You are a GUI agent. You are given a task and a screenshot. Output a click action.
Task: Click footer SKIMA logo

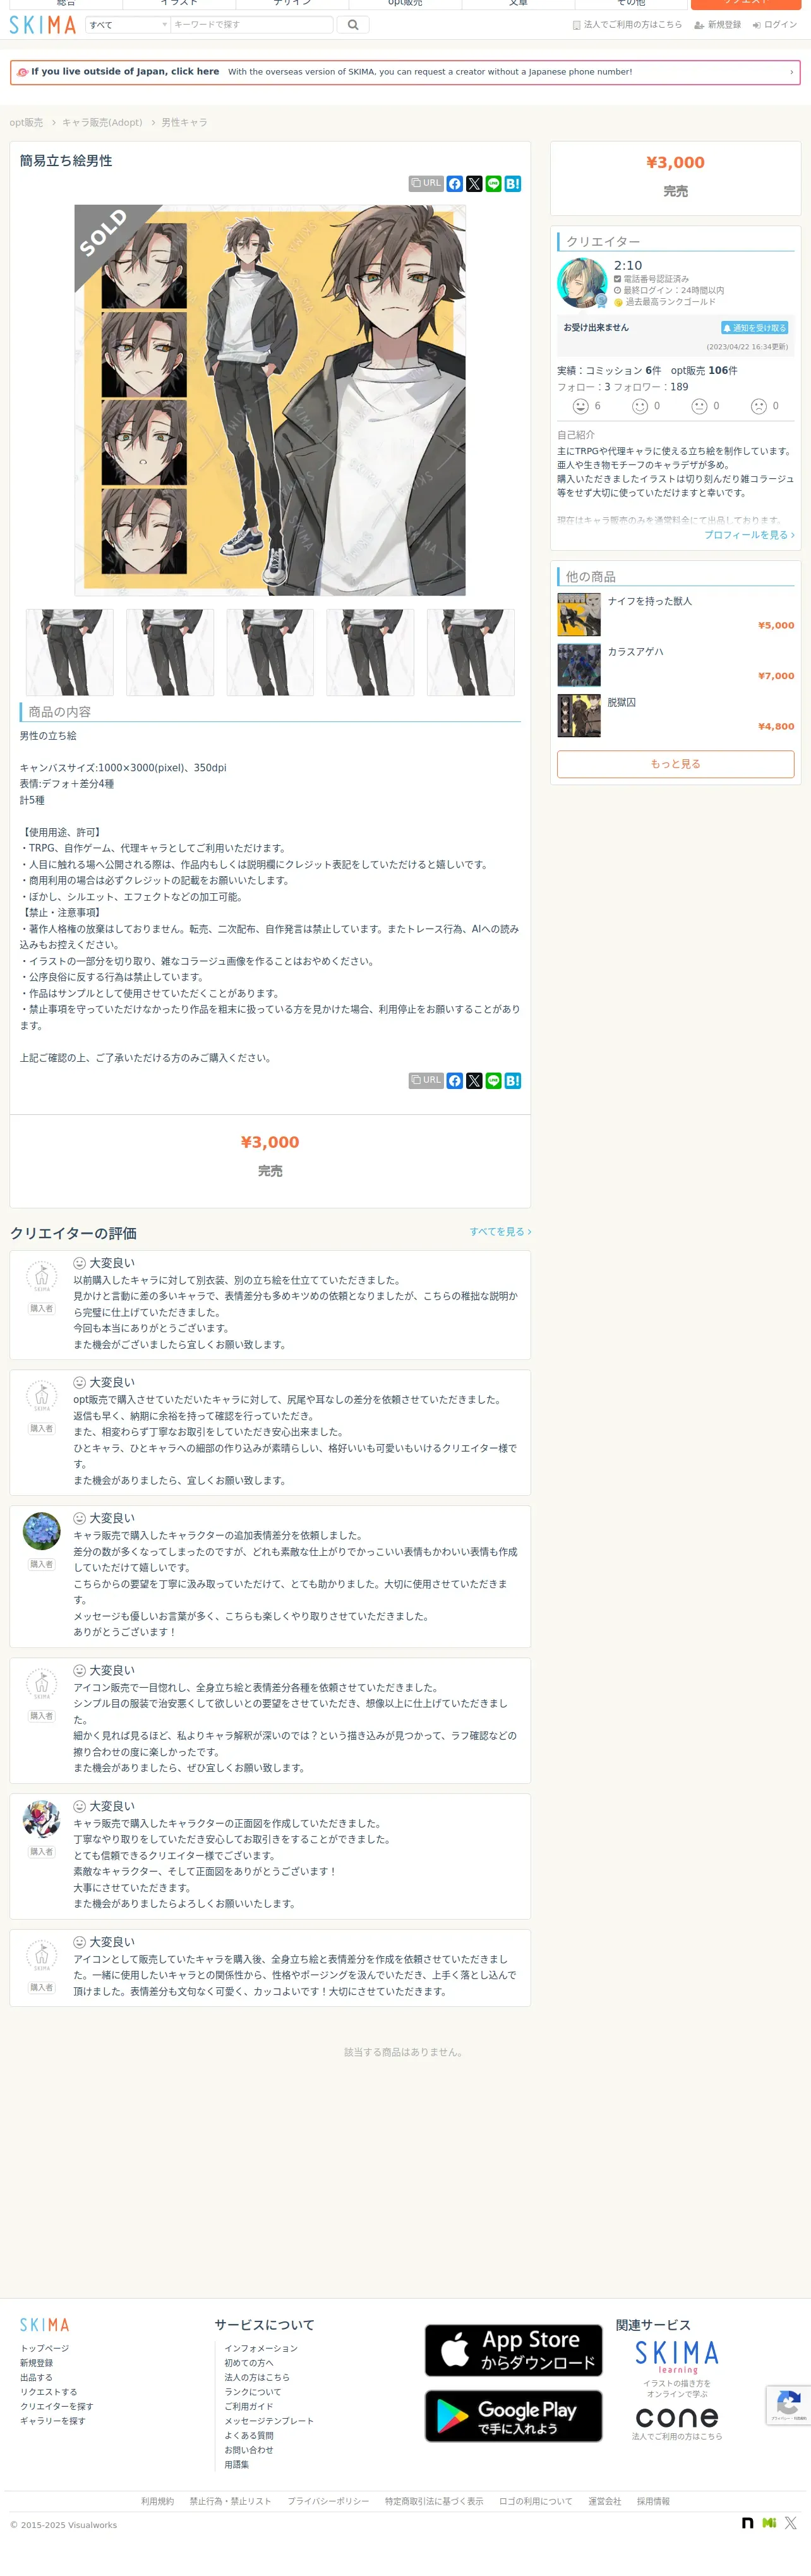[x=45, y=2325]
